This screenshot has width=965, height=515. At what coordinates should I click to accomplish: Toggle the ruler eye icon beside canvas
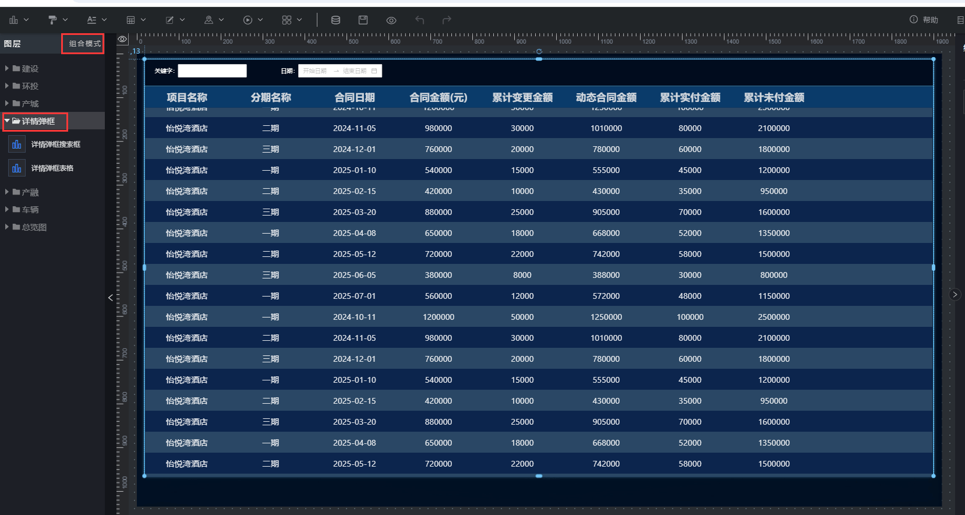(122, 40)
